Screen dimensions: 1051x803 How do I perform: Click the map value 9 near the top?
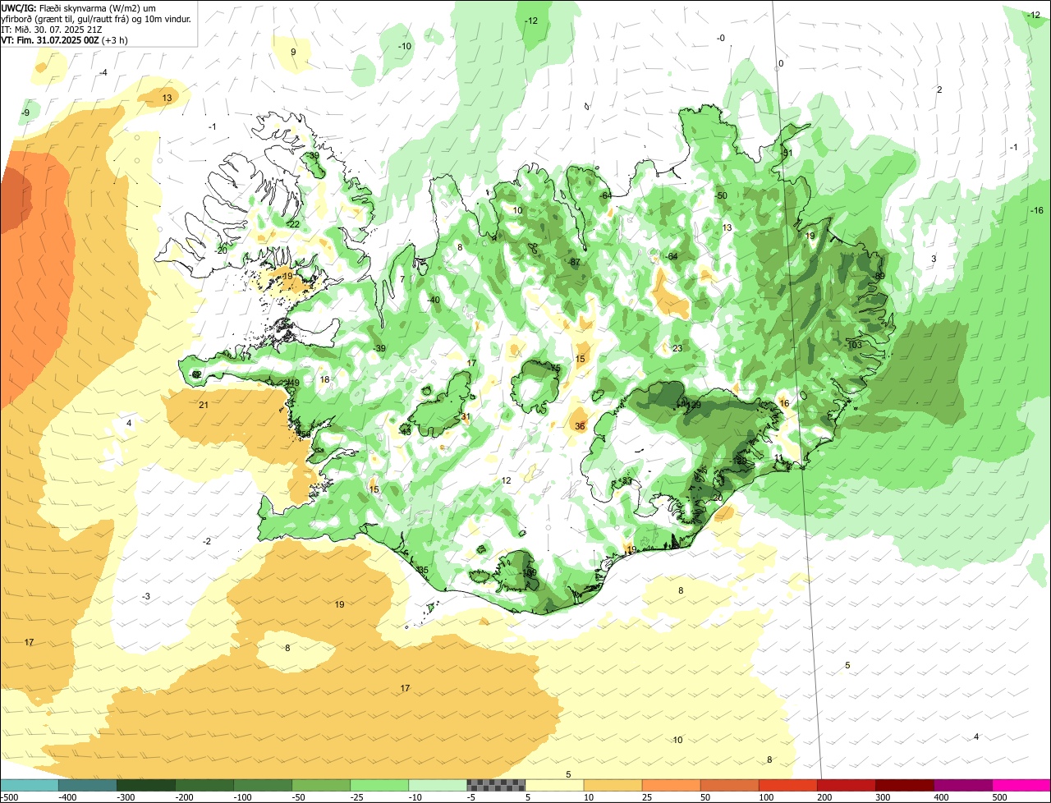pyautogui.click(x=293, y=52)
